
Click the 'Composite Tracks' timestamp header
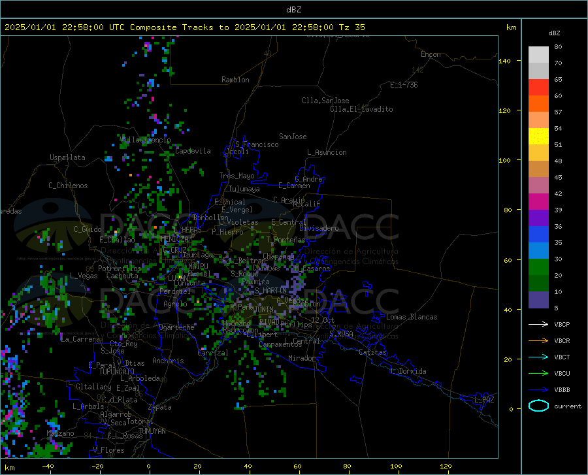pos(184,27)
